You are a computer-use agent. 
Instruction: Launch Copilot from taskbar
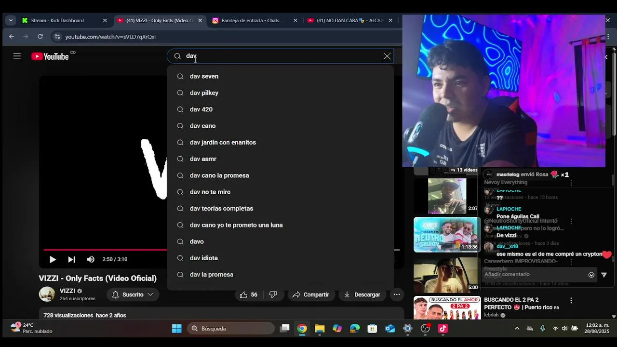click(337, 329)
